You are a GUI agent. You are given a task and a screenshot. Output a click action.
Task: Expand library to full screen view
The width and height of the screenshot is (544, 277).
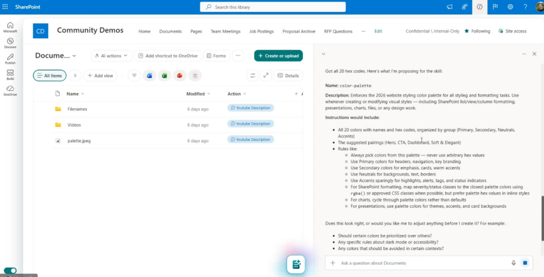(x=266, y=75)
